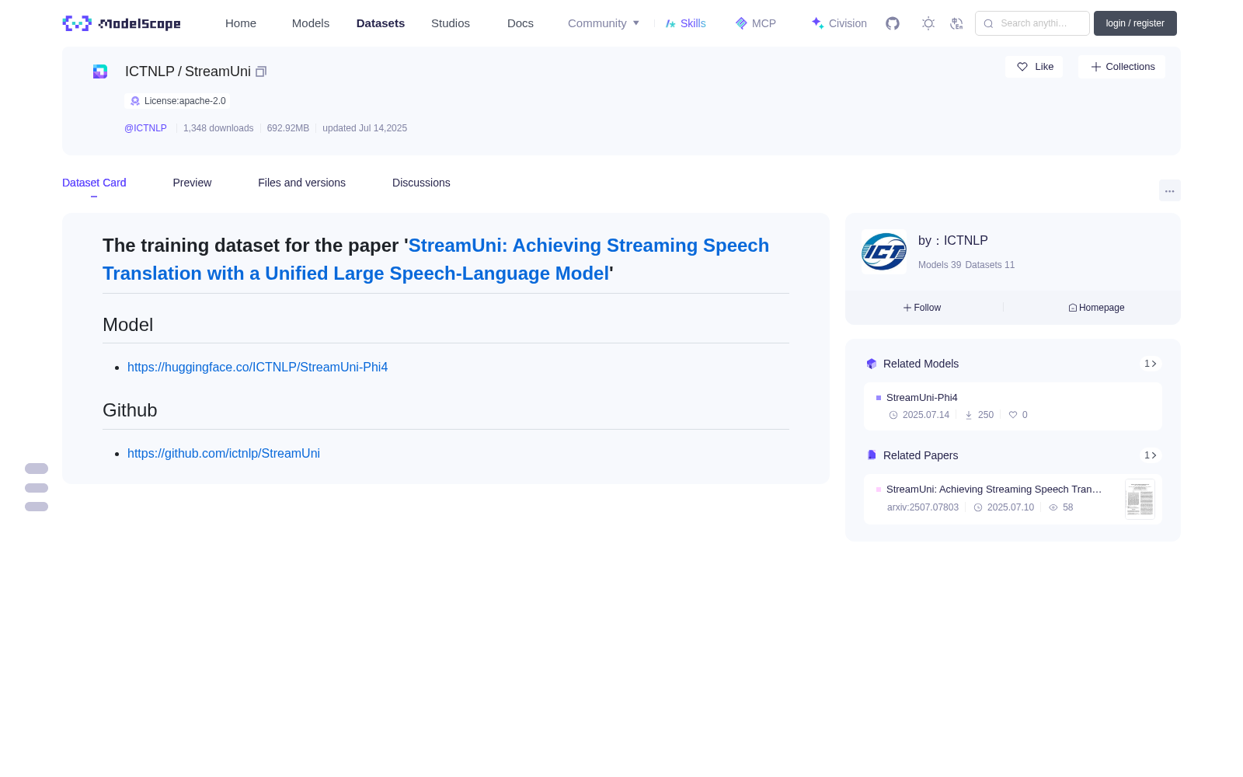Viewport: 1243px width, 777px height.
Task: Click the Related Papers document icon
Action: tap(872, 455)
